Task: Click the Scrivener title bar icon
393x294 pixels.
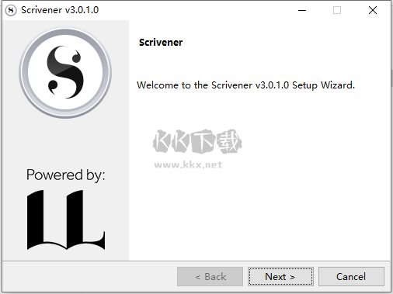Action: coord(11,10)
